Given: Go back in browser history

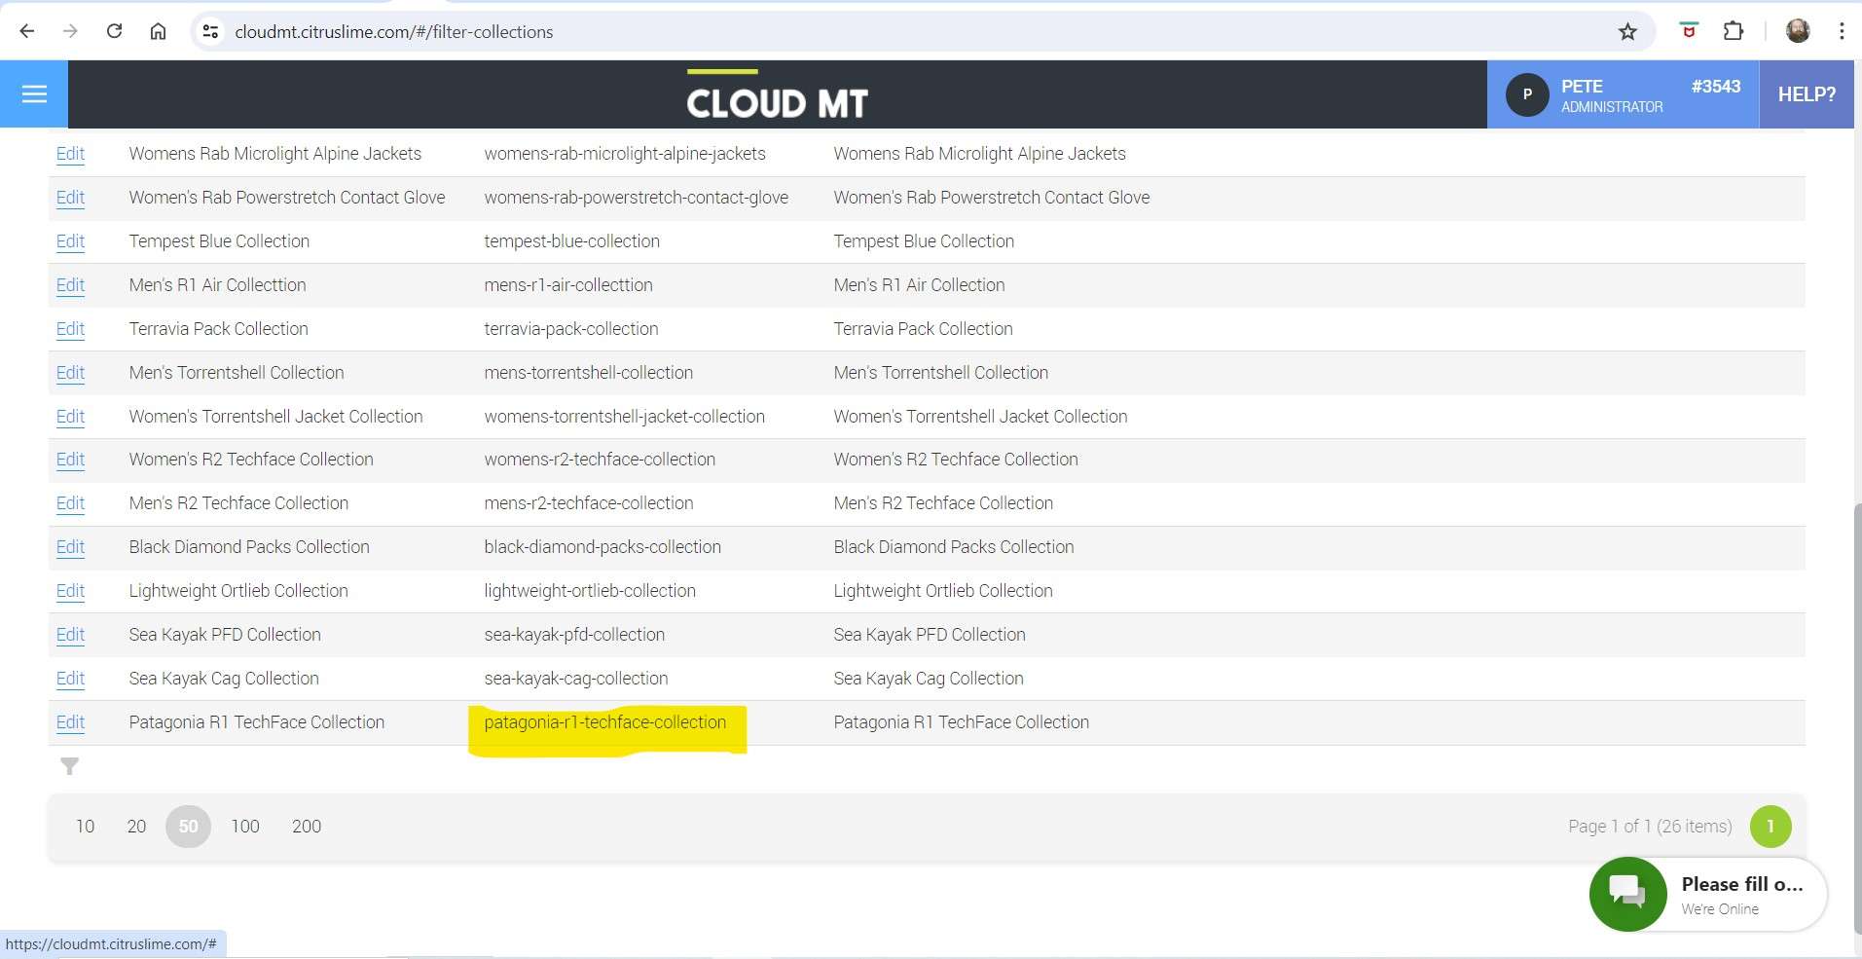Looking at the screenshot, I should [x=27, y=31].
